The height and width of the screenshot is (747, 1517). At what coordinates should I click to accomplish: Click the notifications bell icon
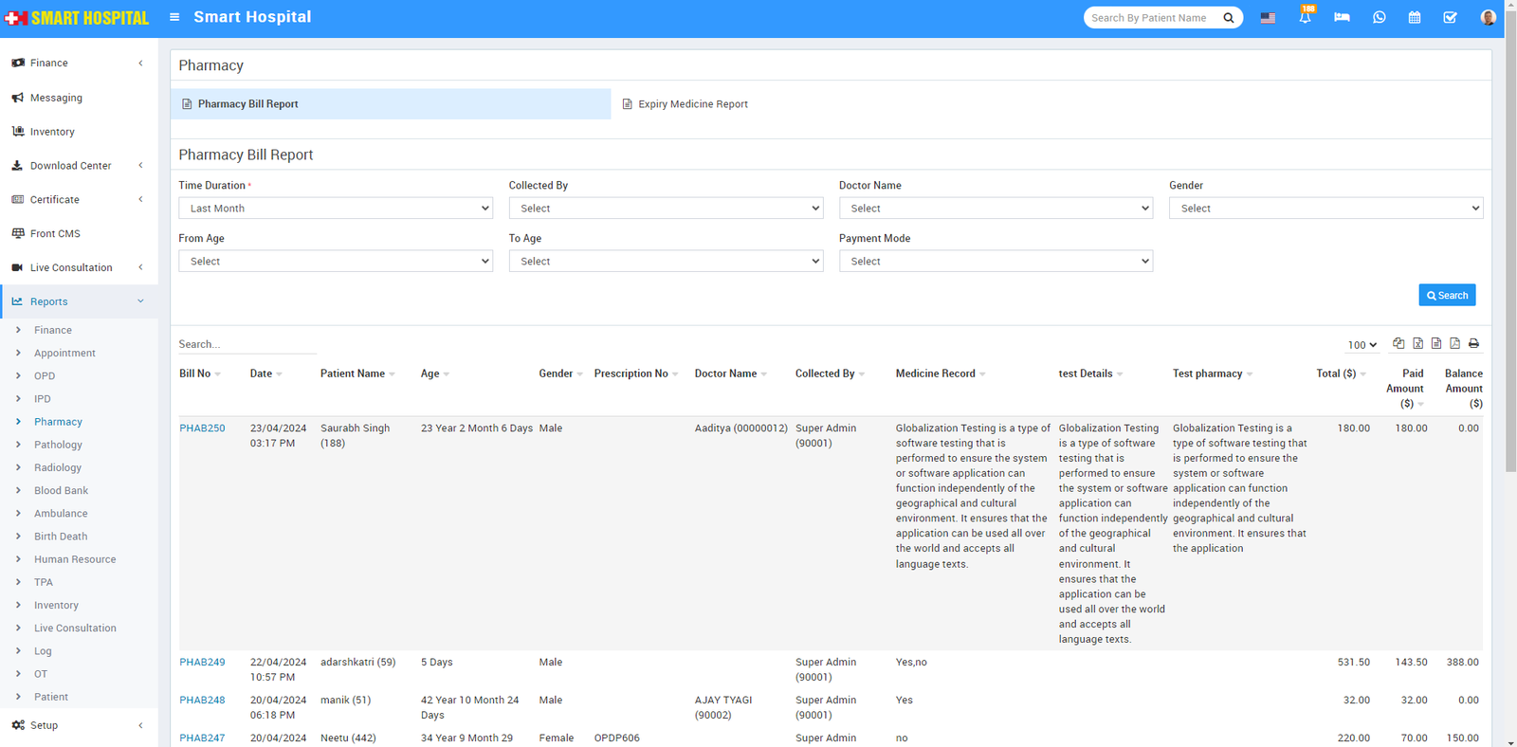[1305, 17]
